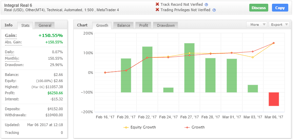Click red X next to Track Record
This screenshot has height=139, width=293.
point(157,4)
